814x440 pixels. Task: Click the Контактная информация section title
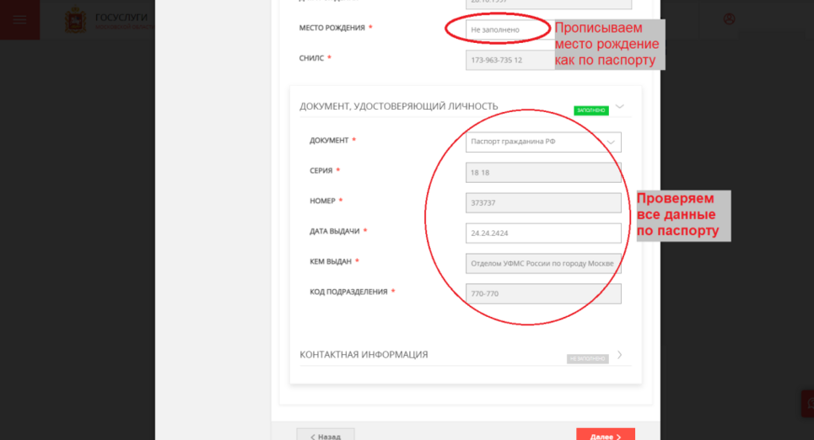[x=364, y=355]
